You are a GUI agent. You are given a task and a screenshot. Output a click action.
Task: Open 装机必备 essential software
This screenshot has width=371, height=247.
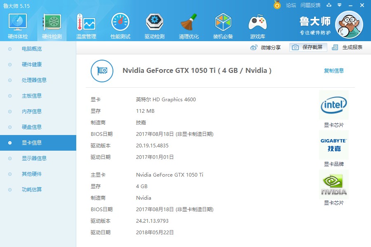click(223, 25)
